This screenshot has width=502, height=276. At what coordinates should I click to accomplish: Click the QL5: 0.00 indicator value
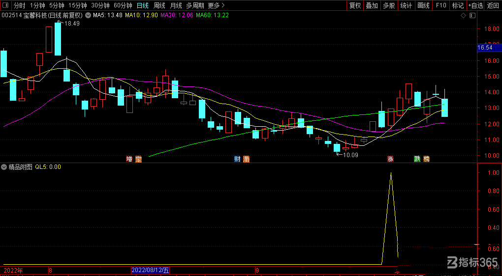[x=48, y=167]
